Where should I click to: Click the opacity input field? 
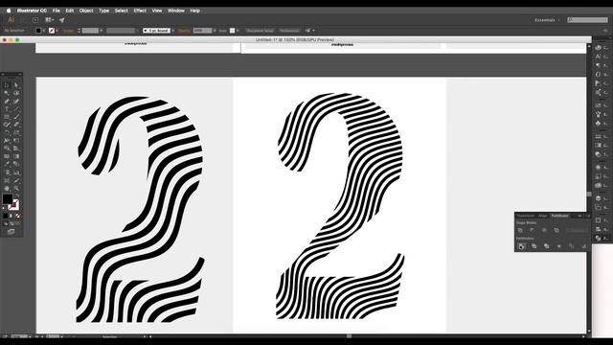point(202,31)
